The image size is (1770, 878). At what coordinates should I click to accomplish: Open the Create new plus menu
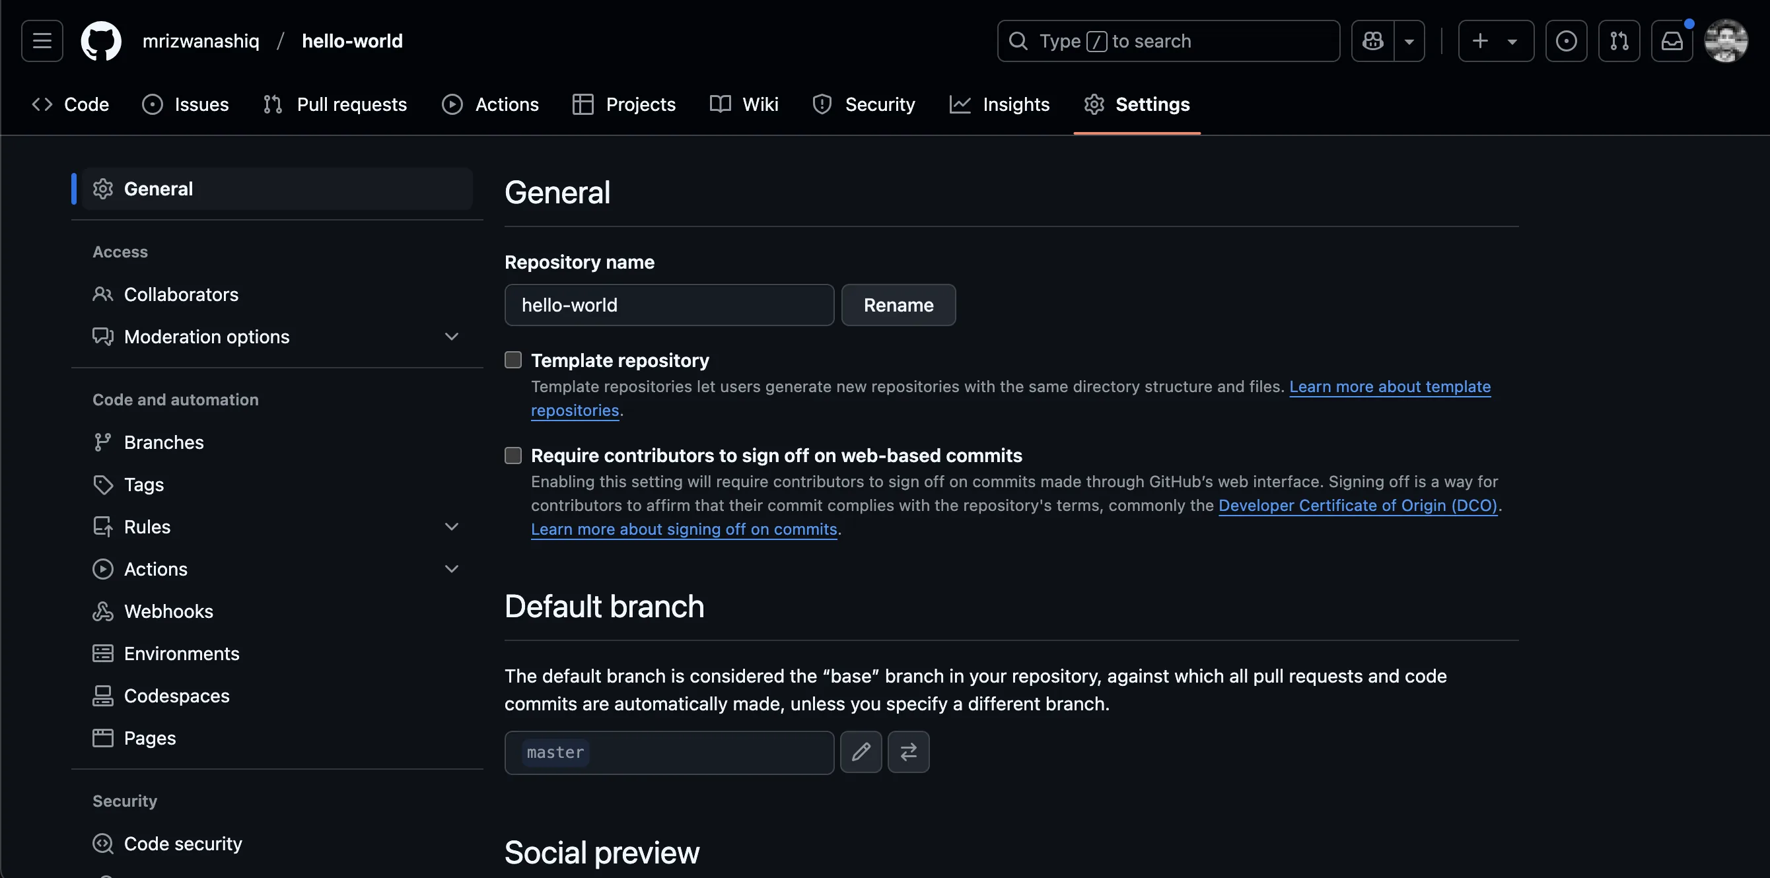coord(1496,41)
